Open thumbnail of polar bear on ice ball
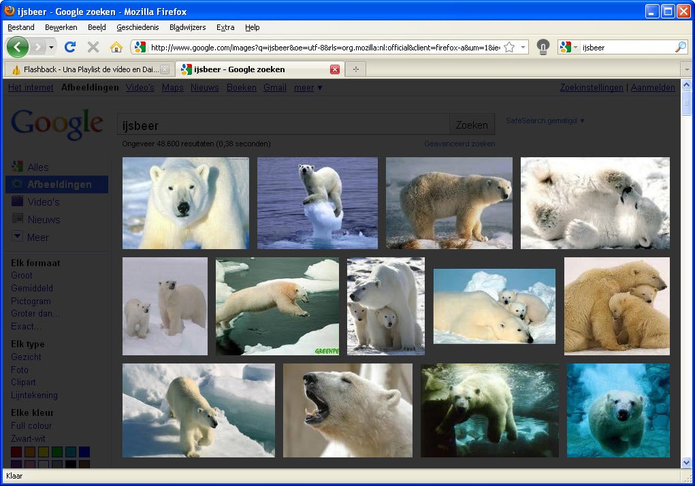The width and height of the screenshot is (695, 486). (317, 203)
